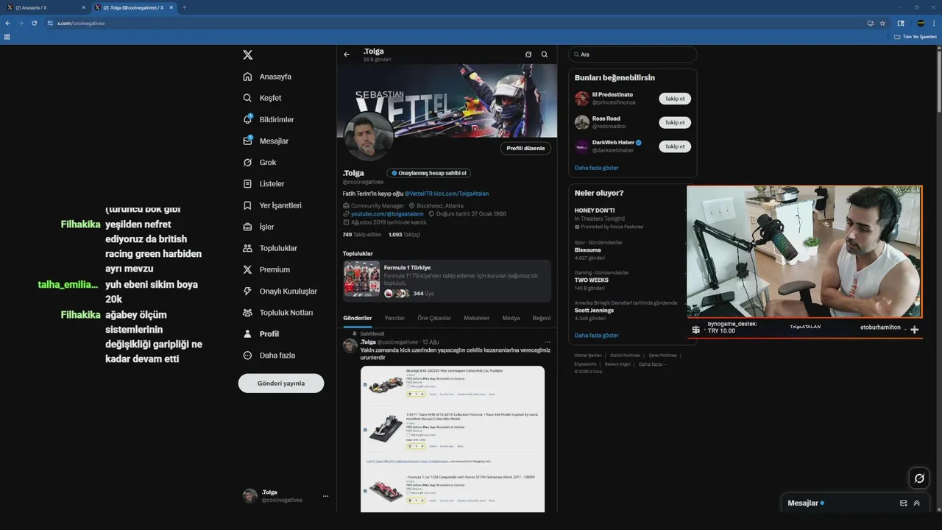The width and height of the screenshot is (942, 530).
Task: Follow DarkWeb Haber
Action: 675,146
